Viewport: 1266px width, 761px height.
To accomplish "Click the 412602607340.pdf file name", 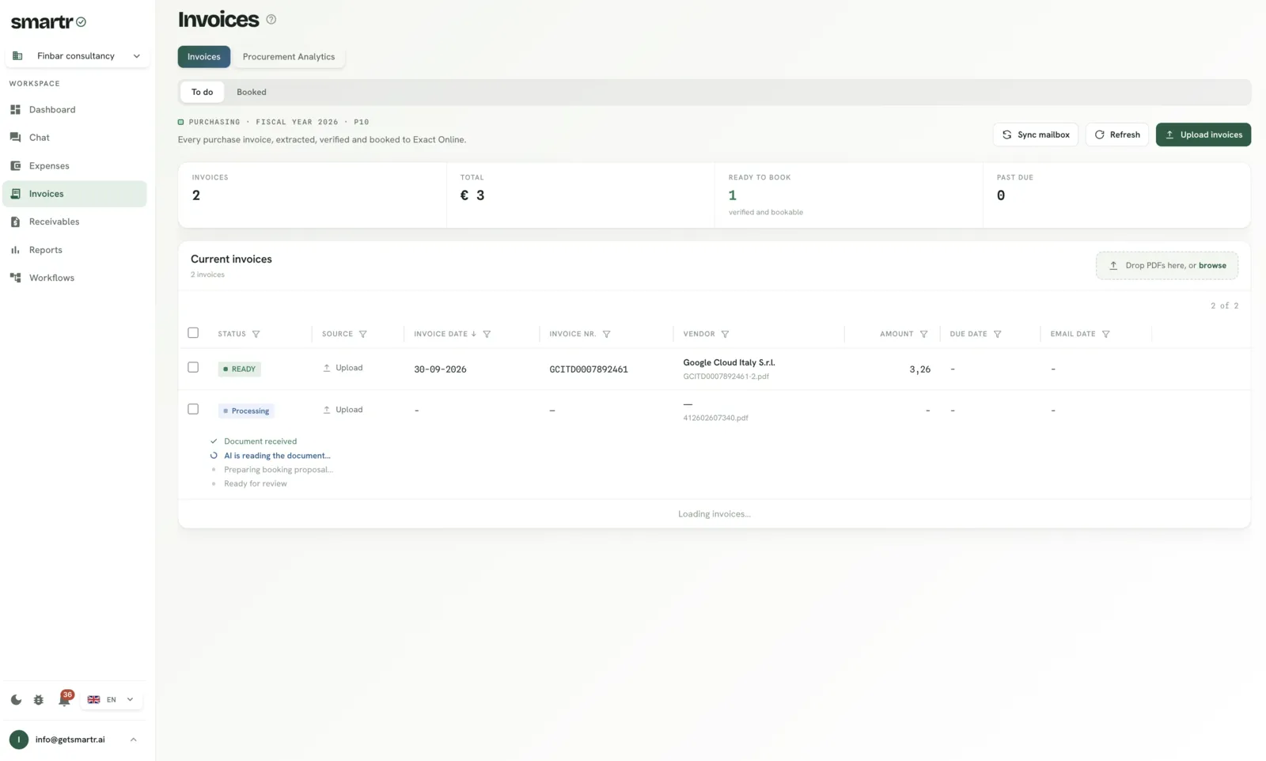I will click(x=715, y=418).
